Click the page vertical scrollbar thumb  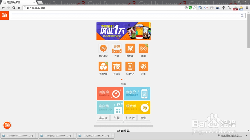click(x=248, y=31)
